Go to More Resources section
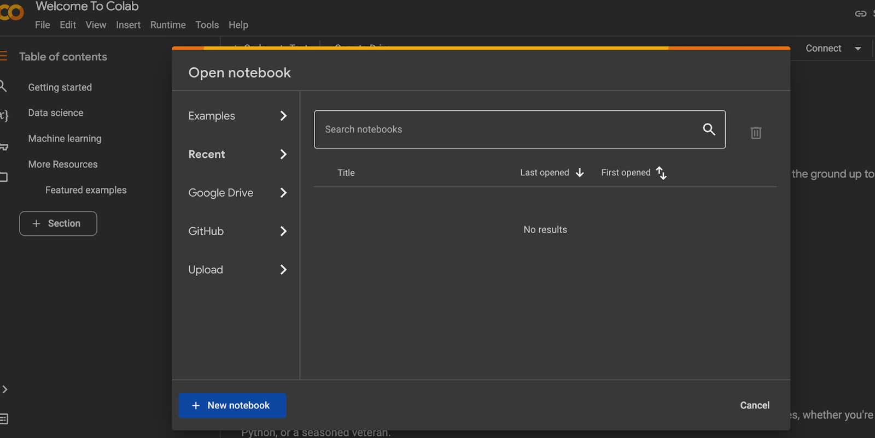Screen dimensions: 875x438 63,164
